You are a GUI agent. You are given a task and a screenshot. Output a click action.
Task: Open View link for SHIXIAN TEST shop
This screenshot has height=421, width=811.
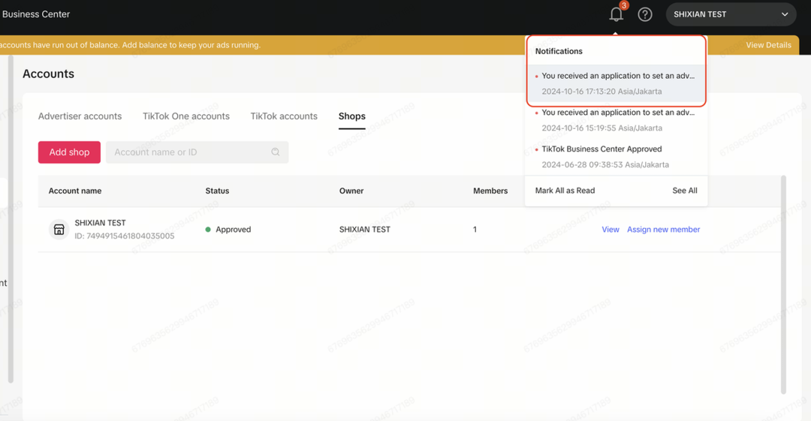611,230
